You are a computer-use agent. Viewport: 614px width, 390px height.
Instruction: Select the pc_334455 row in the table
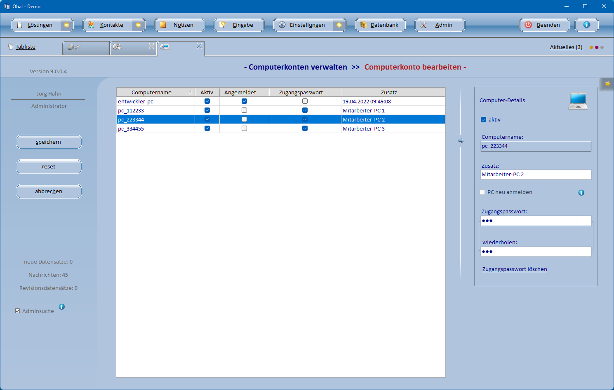(131, 129)
